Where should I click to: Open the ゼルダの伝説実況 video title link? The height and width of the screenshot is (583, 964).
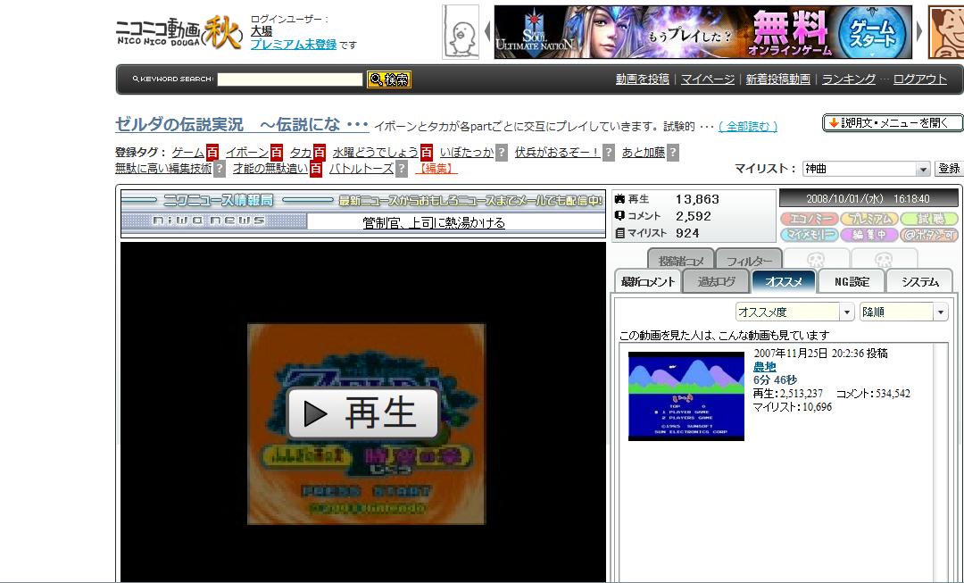(242, 125)
